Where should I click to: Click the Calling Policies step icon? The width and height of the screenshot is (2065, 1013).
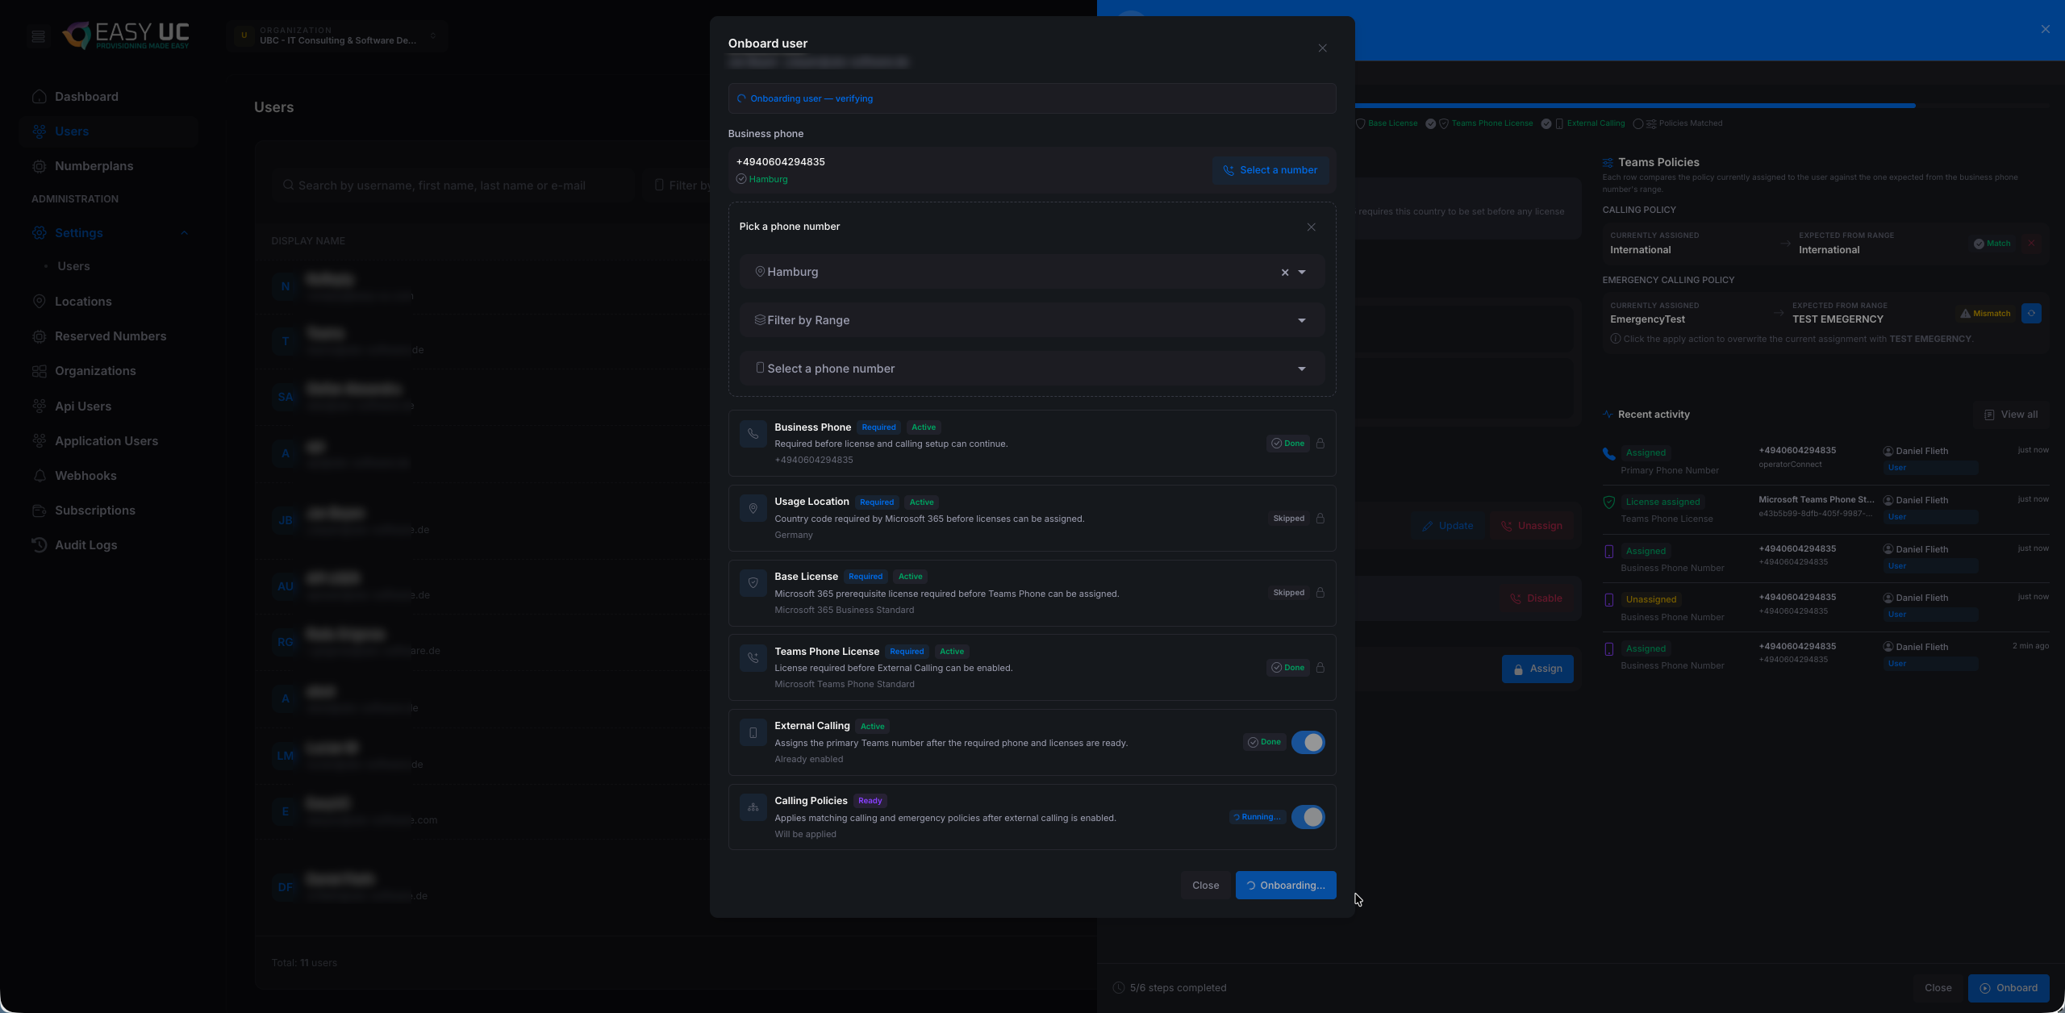point(753,807)
